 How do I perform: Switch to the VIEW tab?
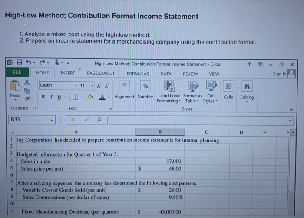[214, 74]
